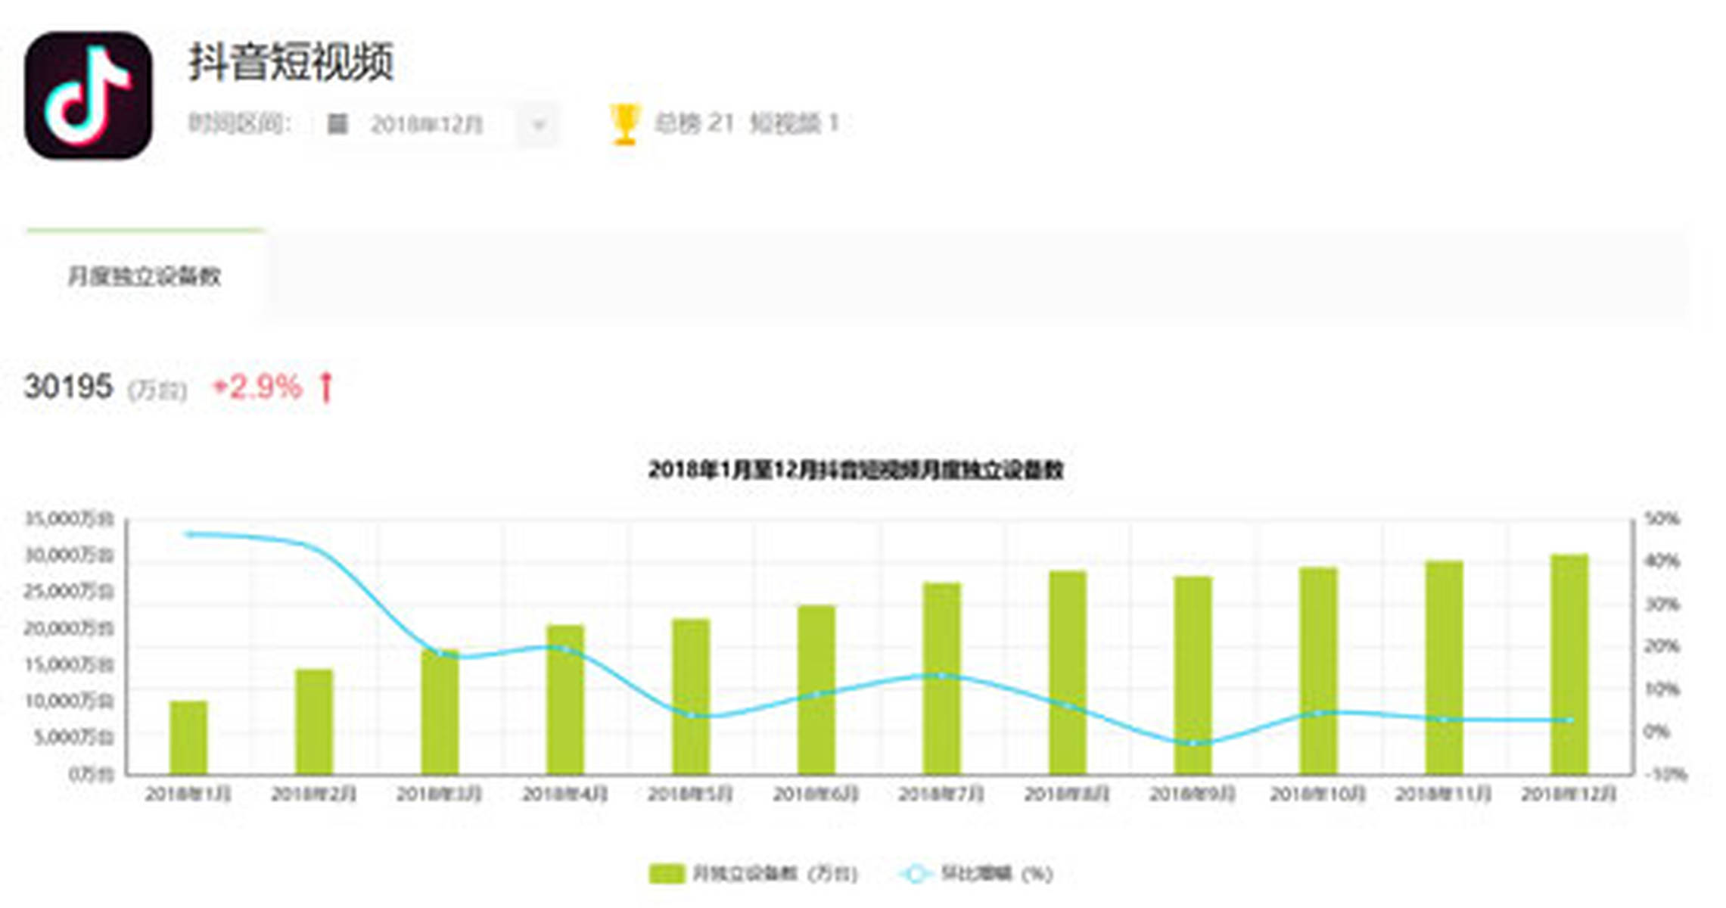
Task: Select the 月度独立设备数 tab
Action: pyautogui.click(x=145, y=276)
